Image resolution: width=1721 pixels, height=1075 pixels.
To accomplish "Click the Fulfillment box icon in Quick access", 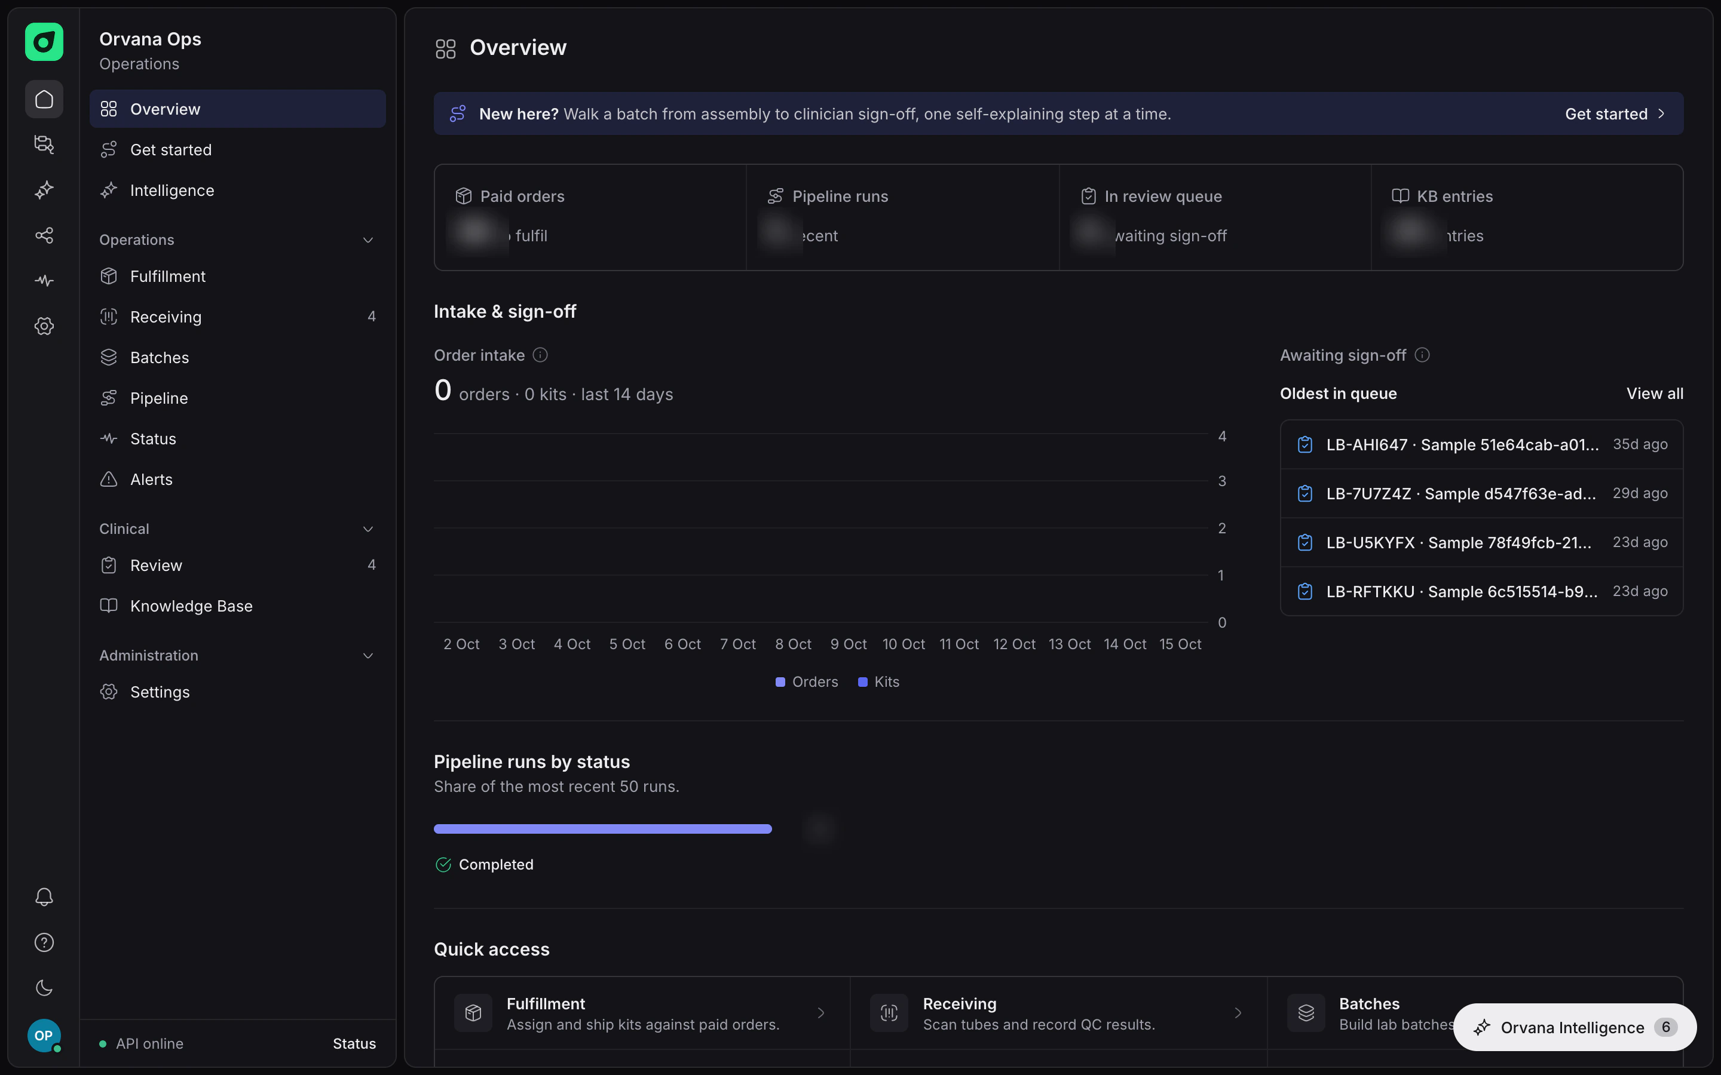I will point(473,1013).
